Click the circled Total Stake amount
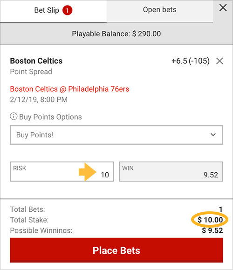The image size is (233, 270). pos(210,220)
